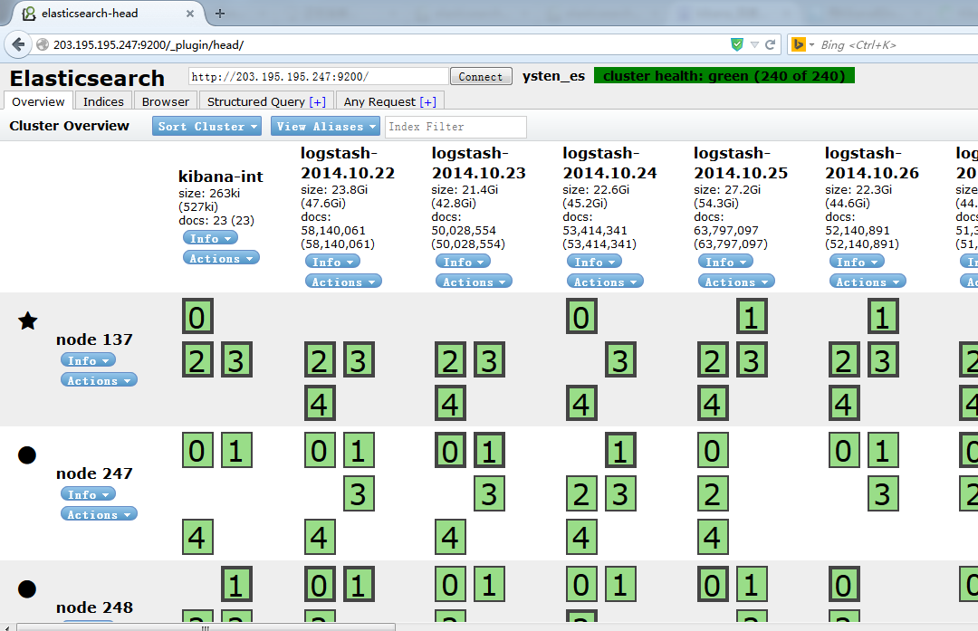Open Actions dropdown for logstash-2014.10.25

736,282
